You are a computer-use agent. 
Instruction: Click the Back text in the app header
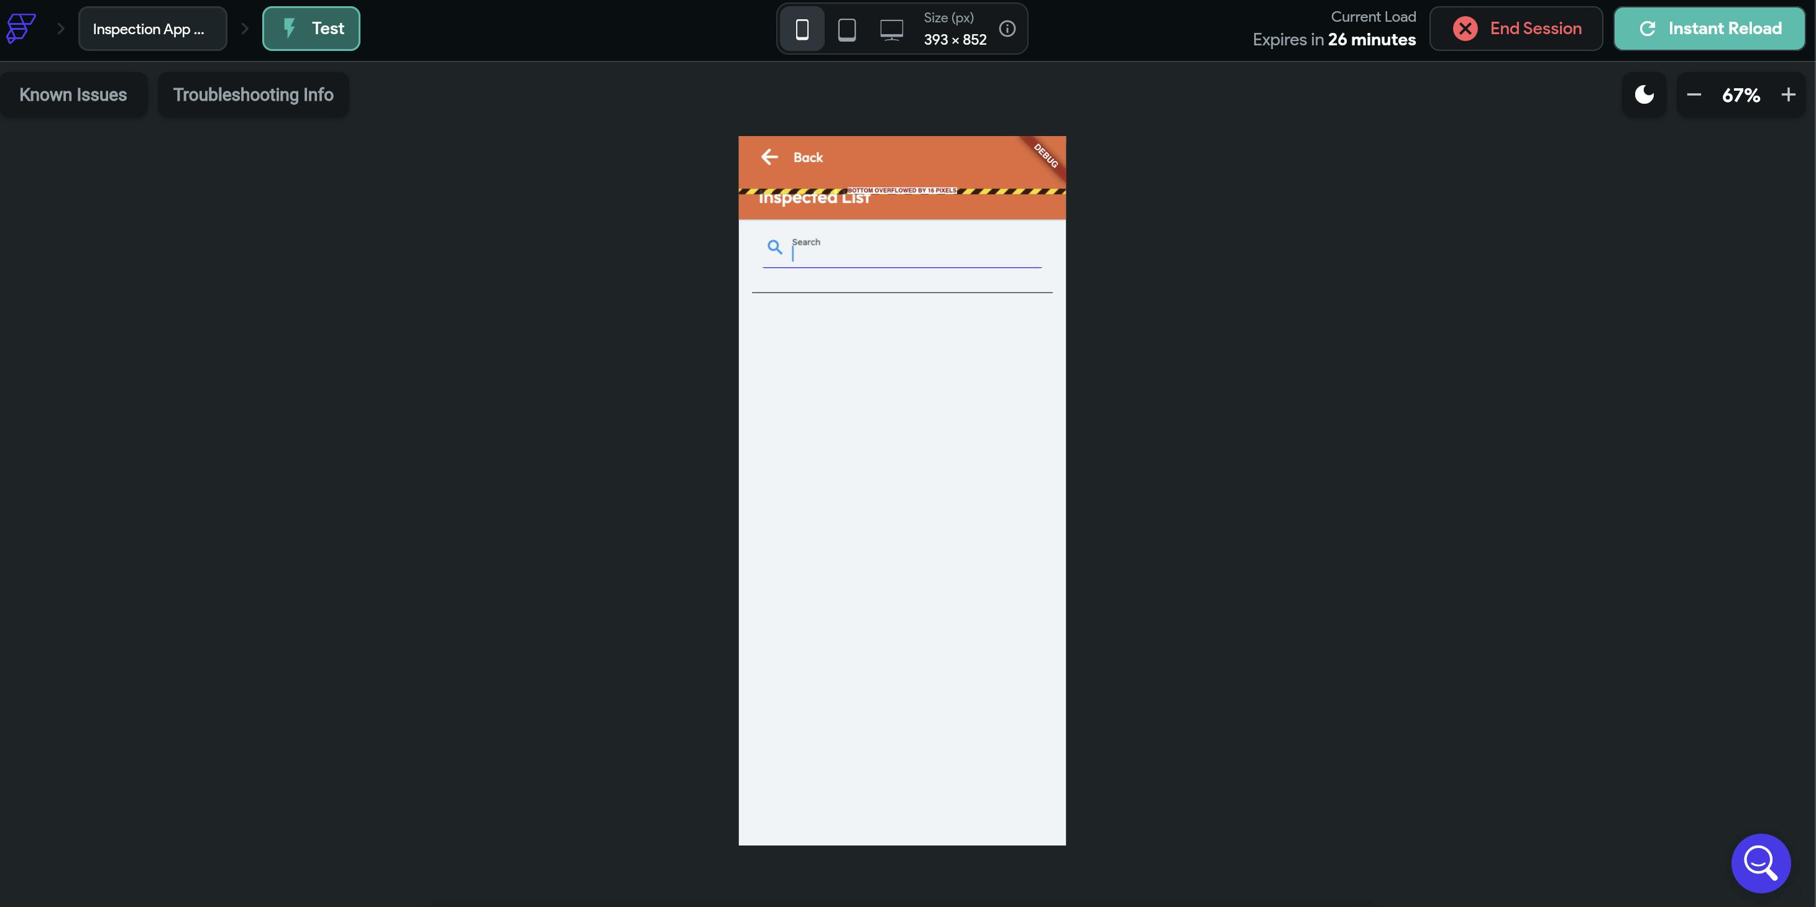808,157
